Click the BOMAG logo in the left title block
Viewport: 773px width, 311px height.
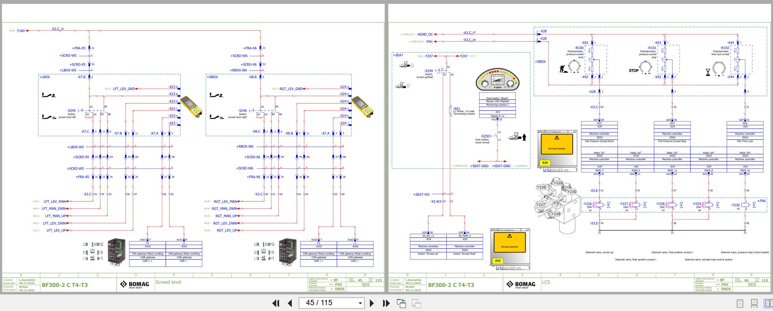point(136,283)
